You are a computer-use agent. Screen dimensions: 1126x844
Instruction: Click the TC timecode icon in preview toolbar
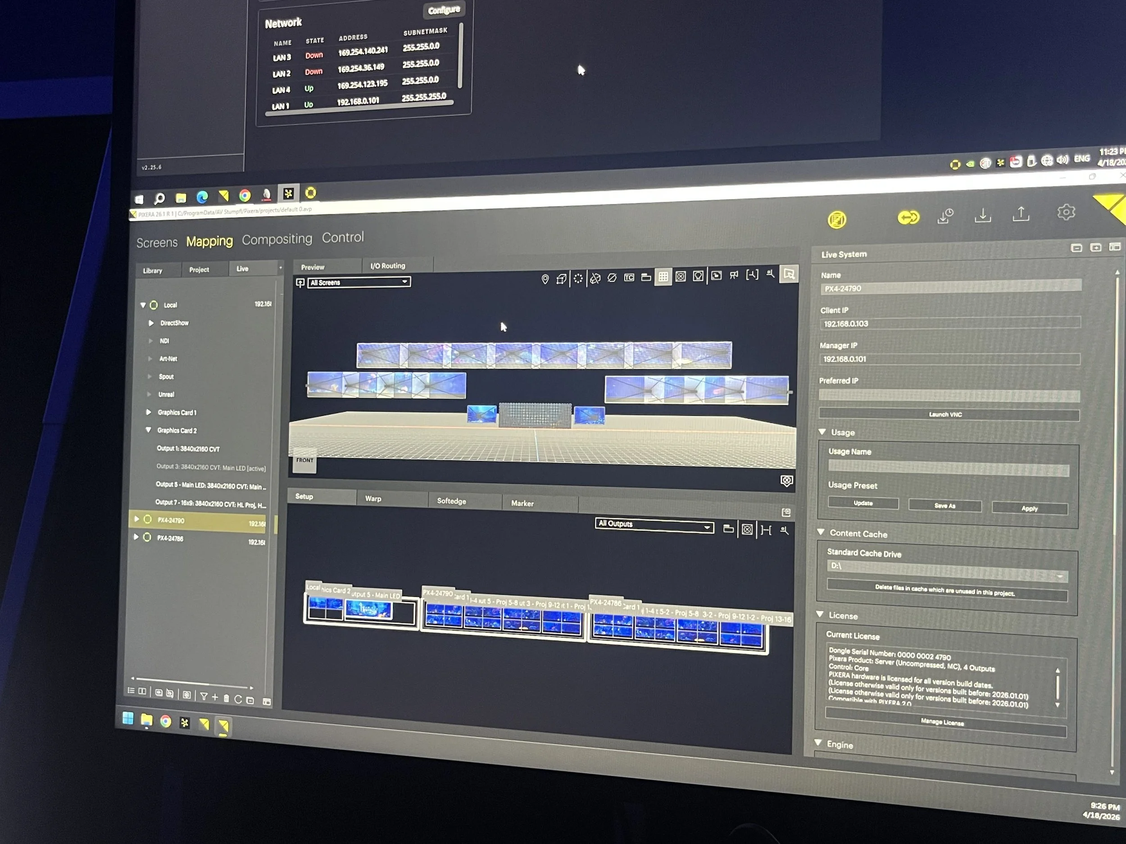click(x=629, y=277)
